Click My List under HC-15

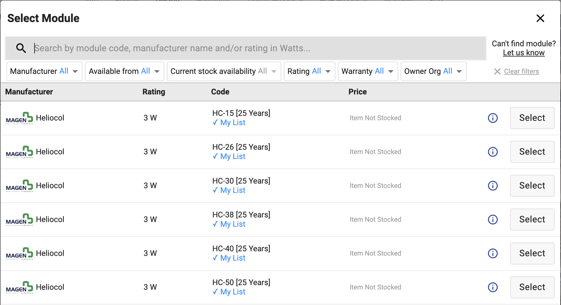[229, 123]
